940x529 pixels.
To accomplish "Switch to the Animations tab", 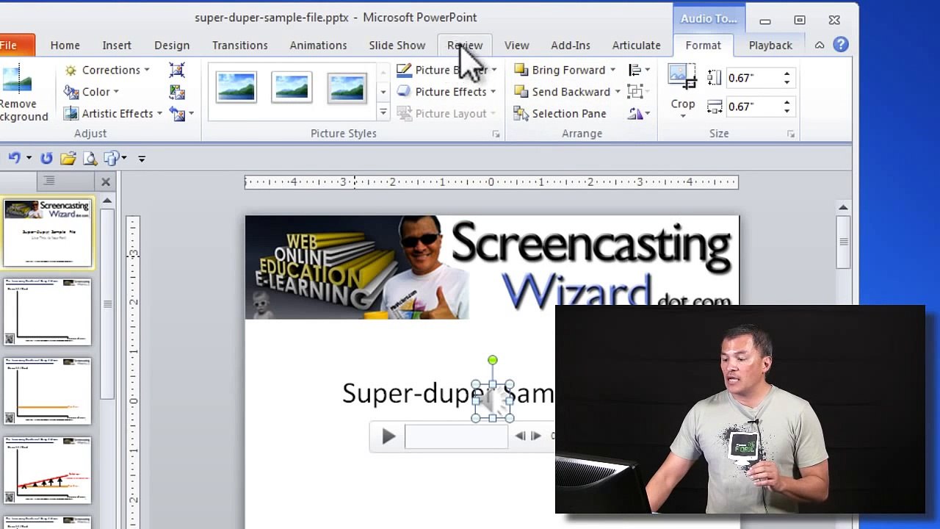I will pyautogui.click(x=318, y=45).
